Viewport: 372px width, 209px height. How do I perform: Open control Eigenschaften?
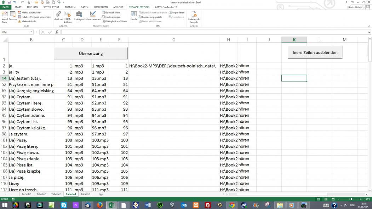(111, 13)
